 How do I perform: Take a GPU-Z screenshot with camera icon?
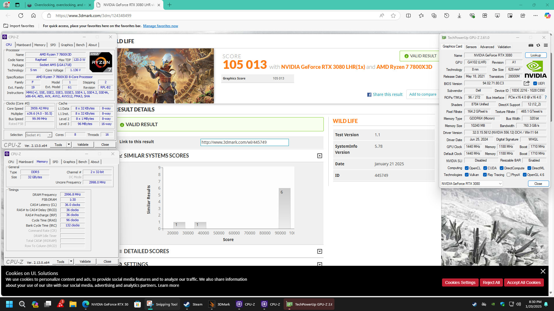click(x=531, y=45)
